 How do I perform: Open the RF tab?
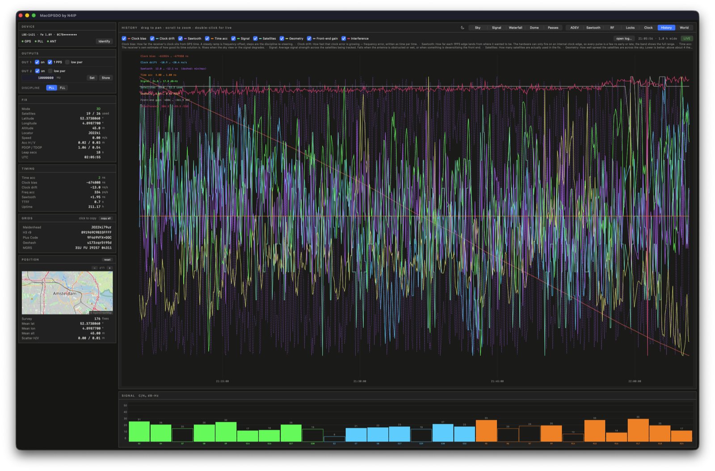tap(612, 28)
